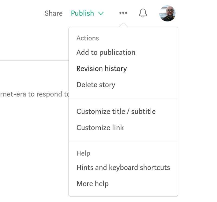
Task: Click the divider below Delete story
Action: [123, 98]
